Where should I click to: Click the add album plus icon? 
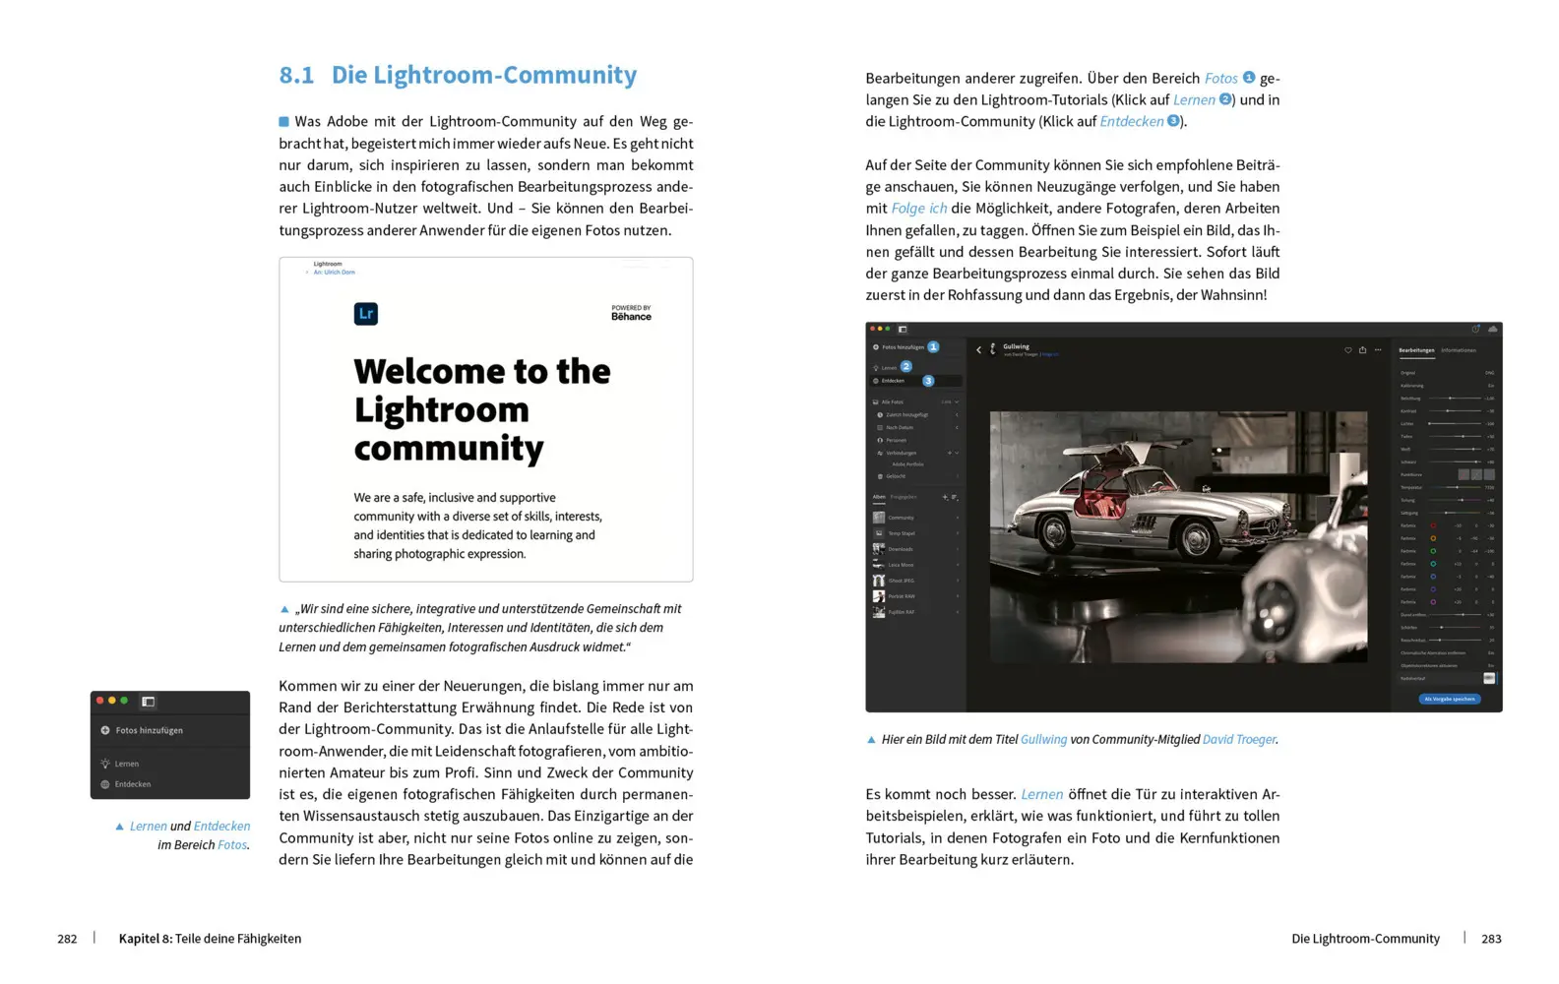(945, 497)
